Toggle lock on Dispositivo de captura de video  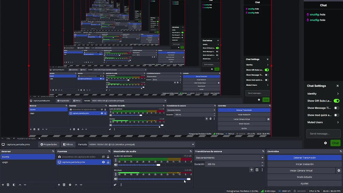(x=108, y=157)
